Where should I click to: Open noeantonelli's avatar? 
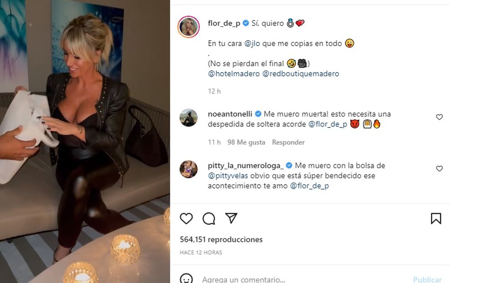coord(189,118)
